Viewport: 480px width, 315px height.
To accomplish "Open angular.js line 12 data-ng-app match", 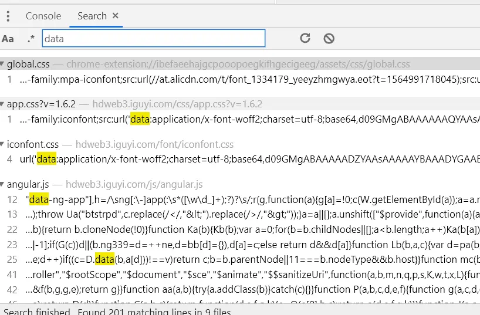I will click(x=240, y=199).
